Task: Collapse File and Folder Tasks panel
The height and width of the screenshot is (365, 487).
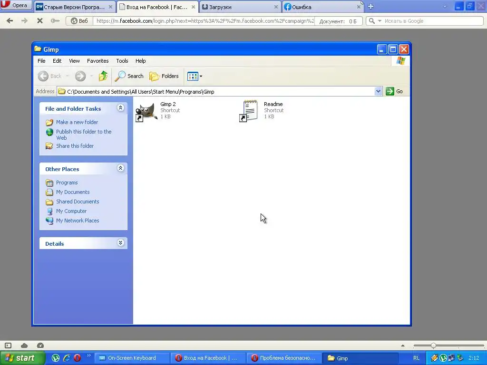Action: [x=120, y=108]
